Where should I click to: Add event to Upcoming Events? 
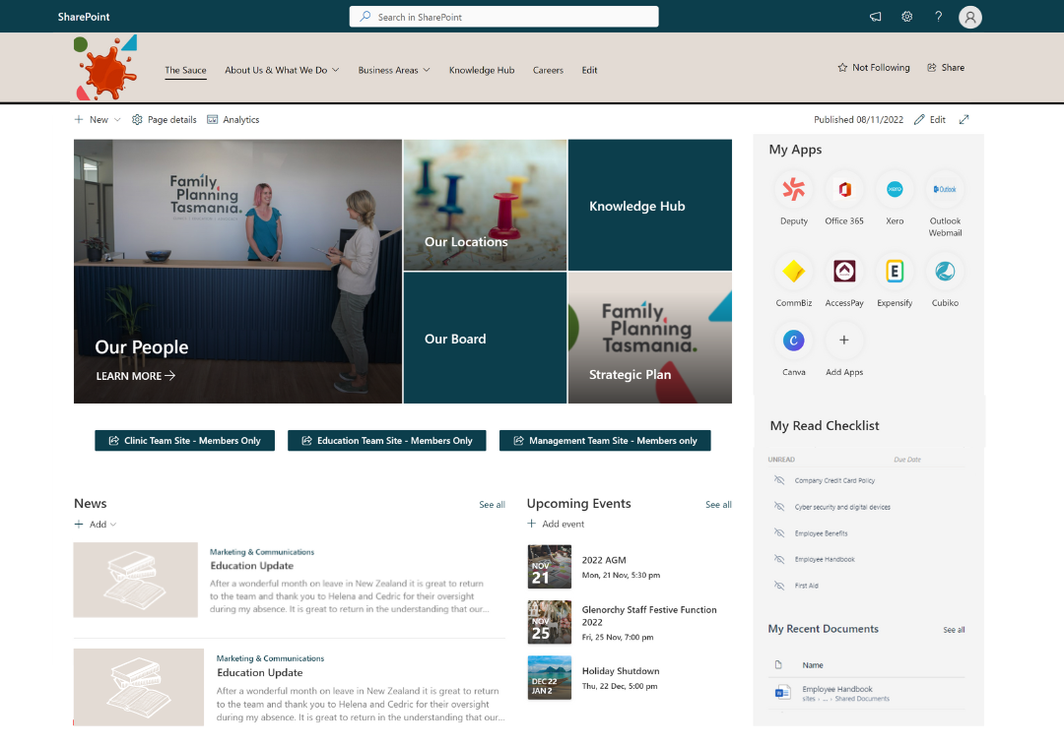tap(555, 524)
